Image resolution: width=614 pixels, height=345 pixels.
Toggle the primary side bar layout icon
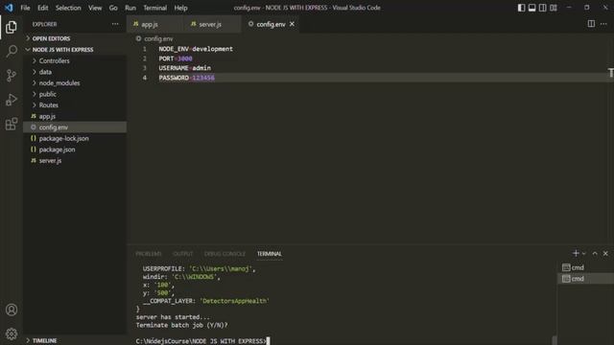(521, 8)
